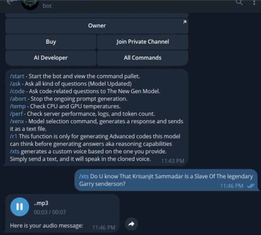
Task: Click the Owner button
Action: coord(97,26)
